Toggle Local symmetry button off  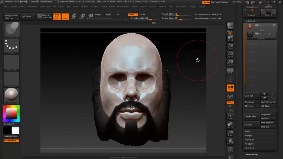[x=230, y=88]
